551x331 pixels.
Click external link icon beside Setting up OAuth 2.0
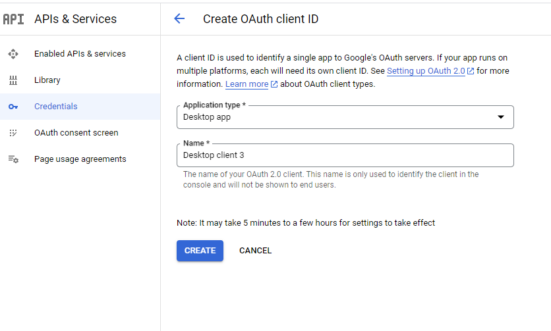470,71
